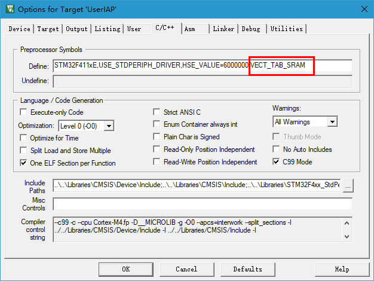Confirm the dialog with OK
This screenshot has width=374, height=281.
point(126,269)
